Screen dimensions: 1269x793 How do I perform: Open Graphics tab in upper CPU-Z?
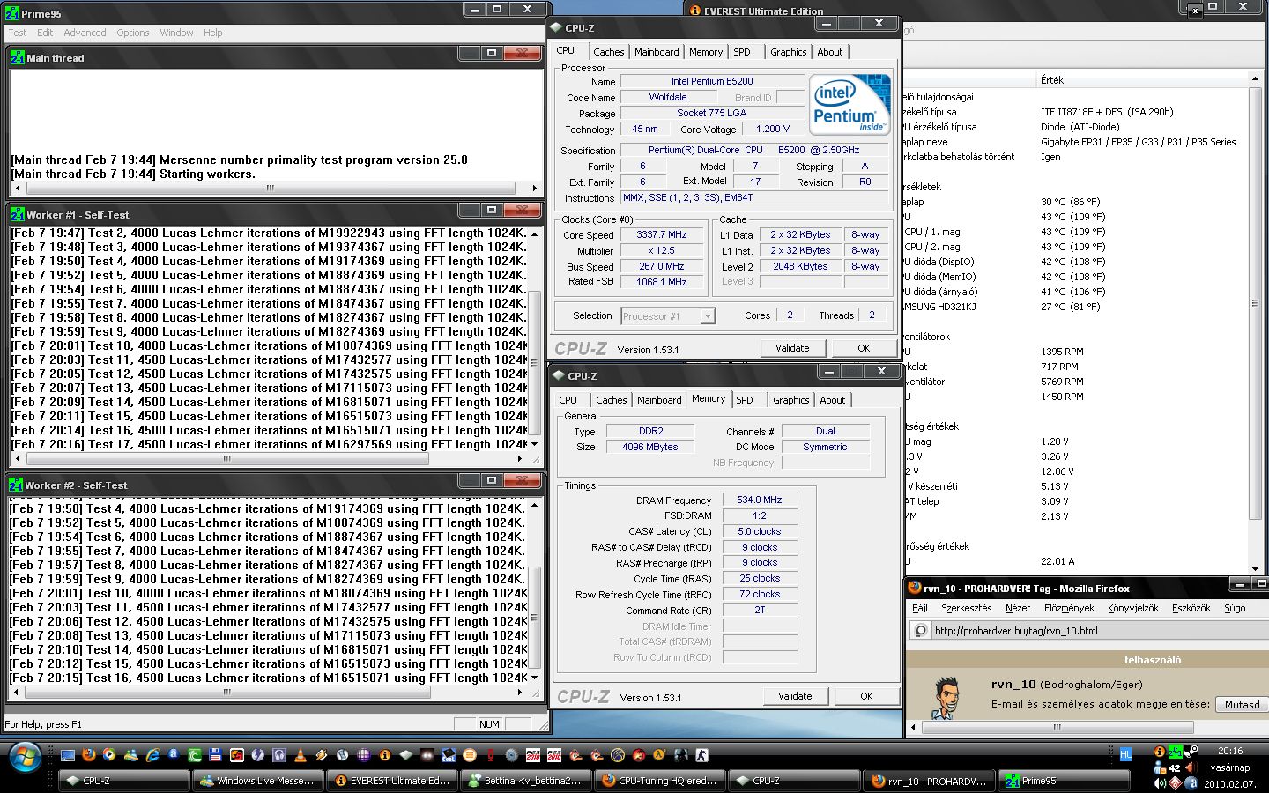[788, 52]
